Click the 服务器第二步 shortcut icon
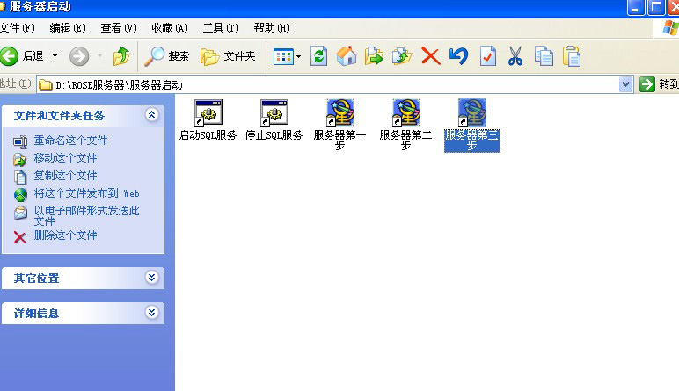The height and width of the screenshot is (391, 679). click(x=405, y=113)
